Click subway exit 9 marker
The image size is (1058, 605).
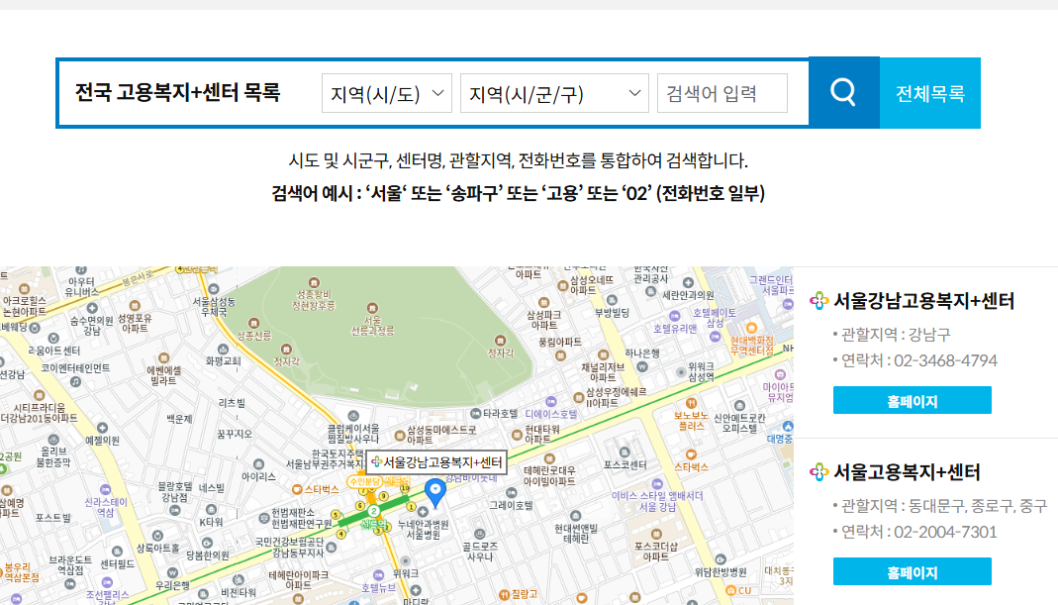pyautogui.click(x=384, y=496)
